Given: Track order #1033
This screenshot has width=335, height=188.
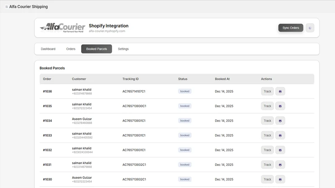Looking at the screenshot, I should tap(267, 135).
